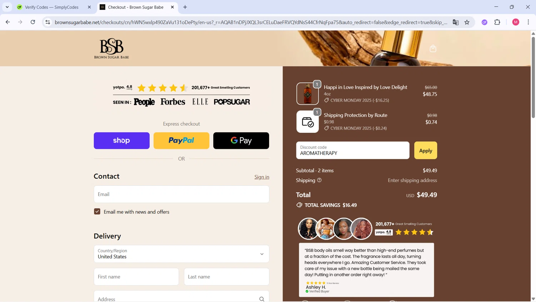
Task: Click the customer avatar photos
Action: click(x=335, y=229)
